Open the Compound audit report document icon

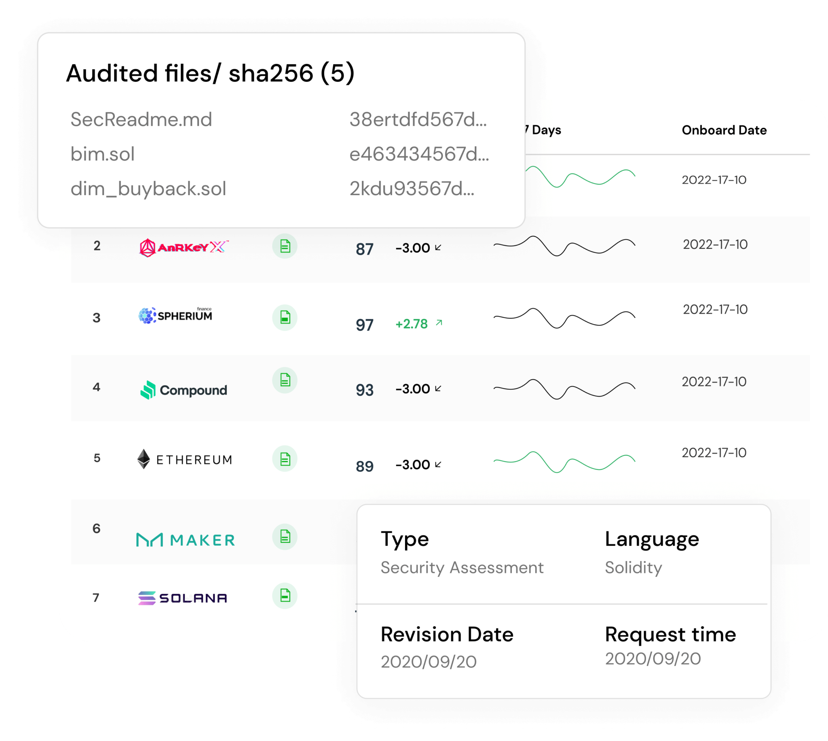pos(285,380)
